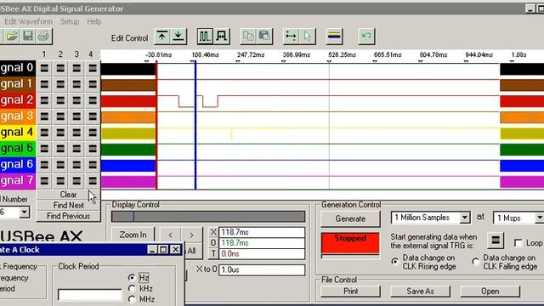Screen dimensions: 544x306
Task: Toggle Signal 1 trigger column 2 button
Action: [x=60, y=84]
